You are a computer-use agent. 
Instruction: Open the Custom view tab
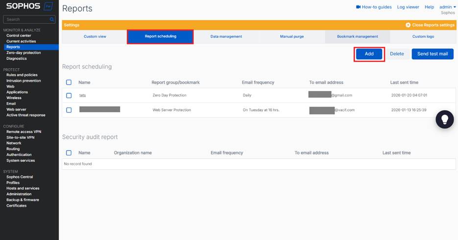click(95, 37)
